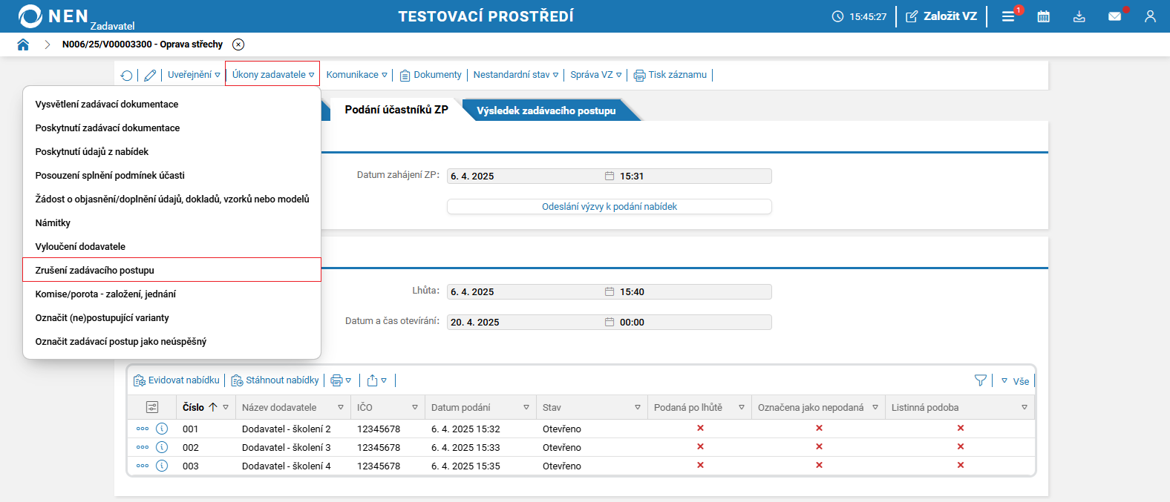
Task: Open the Vše filter dropdown
Action: tap(1016, 381)
